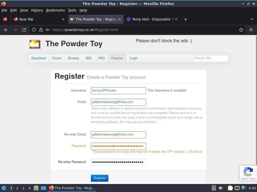
Task: Bookmark this page with the star icon
Action: coord(241,30)
